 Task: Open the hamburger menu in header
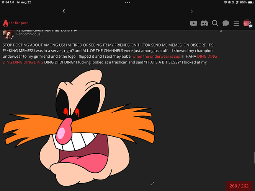[x=237, y=23]
